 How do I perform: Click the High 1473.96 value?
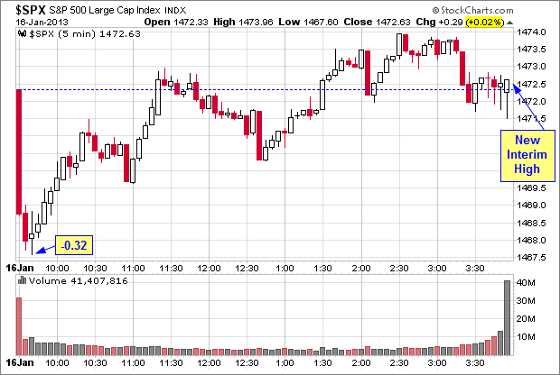pyautogui.click(x=243, y=23)
